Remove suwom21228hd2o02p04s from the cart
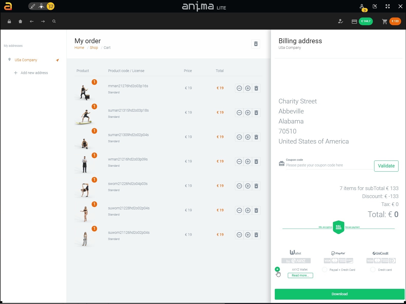This screenshot has height=304, width=406. [x=256, y=210]
